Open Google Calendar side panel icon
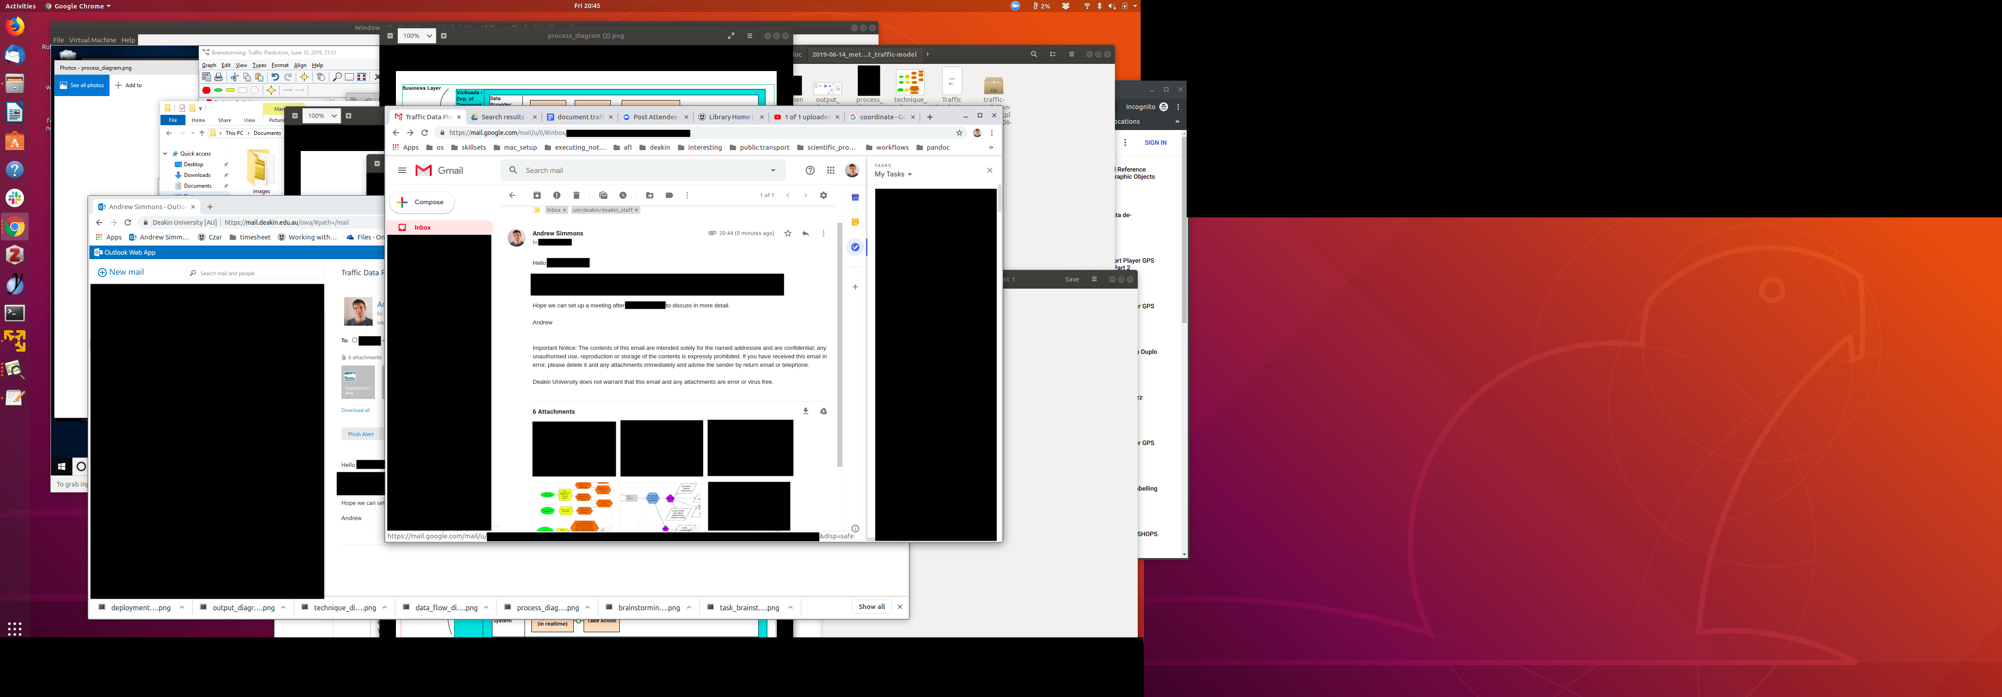2002x697 pixels. click(x=855, y=197)
